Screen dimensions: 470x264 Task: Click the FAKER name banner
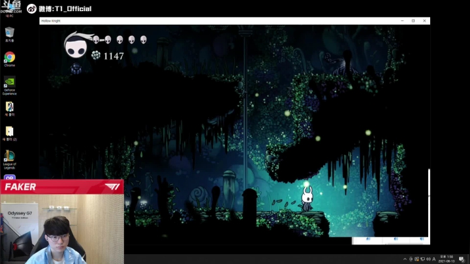(20, 187)
